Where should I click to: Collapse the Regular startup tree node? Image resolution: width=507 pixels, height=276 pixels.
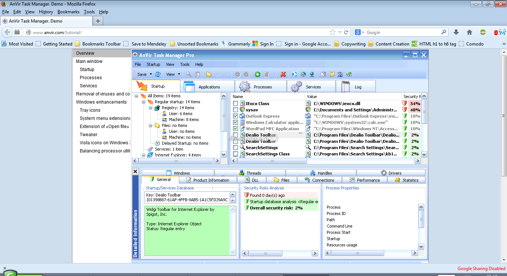(x=144, y=102)
